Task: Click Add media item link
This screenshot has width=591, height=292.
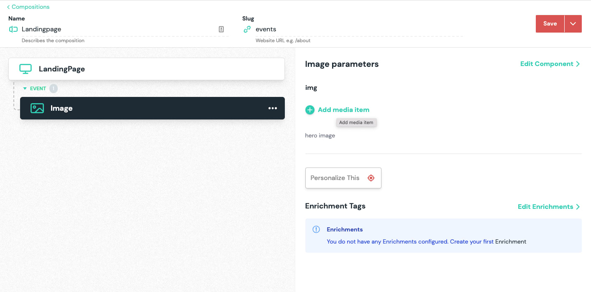Action: click(343, 110)
